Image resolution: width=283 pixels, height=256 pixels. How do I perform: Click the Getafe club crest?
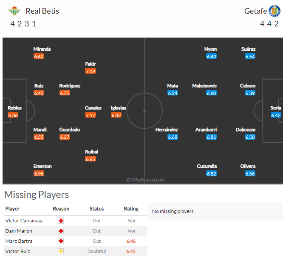coord(275,11)
